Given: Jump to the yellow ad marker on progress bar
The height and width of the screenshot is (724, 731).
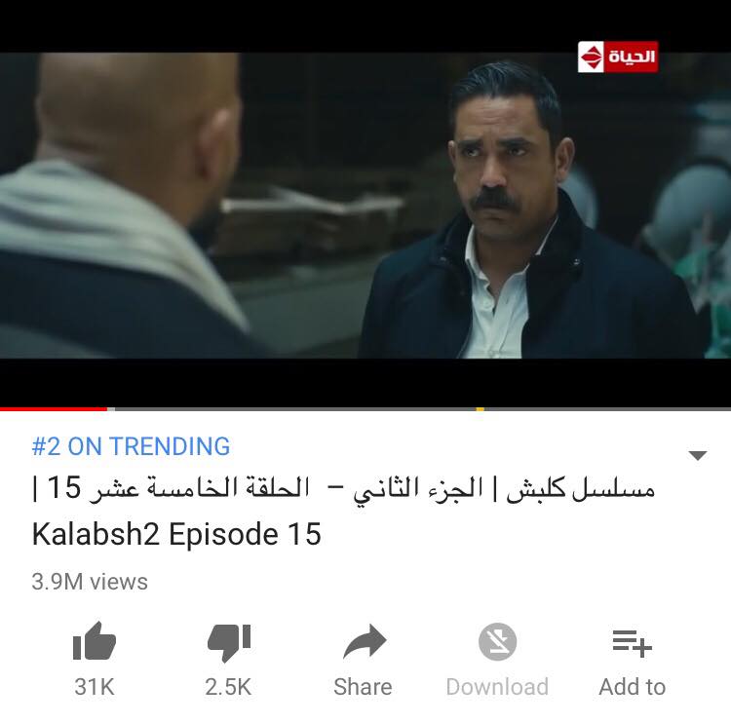Looking at the screenshot, I should coord(480,409).
